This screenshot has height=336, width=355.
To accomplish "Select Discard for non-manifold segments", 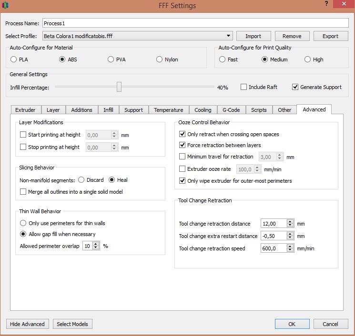I will 81,180.
